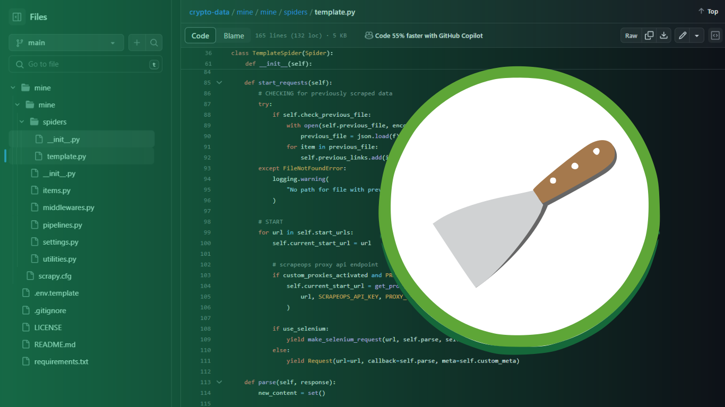Click the file icon beside scrapy.cfg

point(30,276)
